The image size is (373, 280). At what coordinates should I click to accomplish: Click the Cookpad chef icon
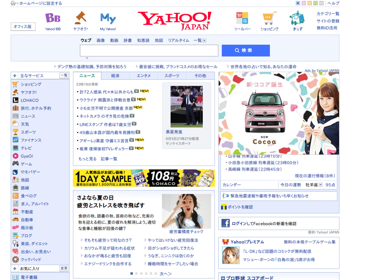point(15,260)
